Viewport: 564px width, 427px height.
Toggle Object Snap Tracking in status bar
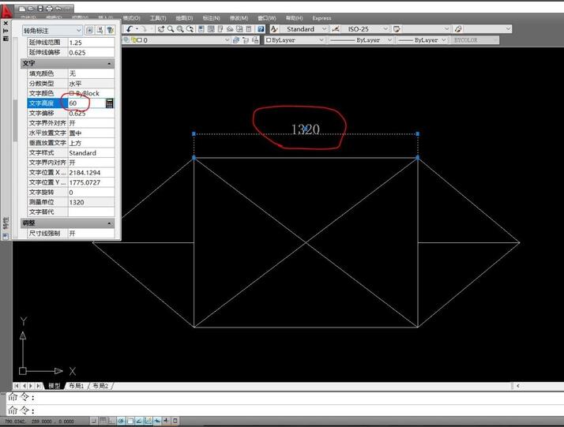(139, 421)
